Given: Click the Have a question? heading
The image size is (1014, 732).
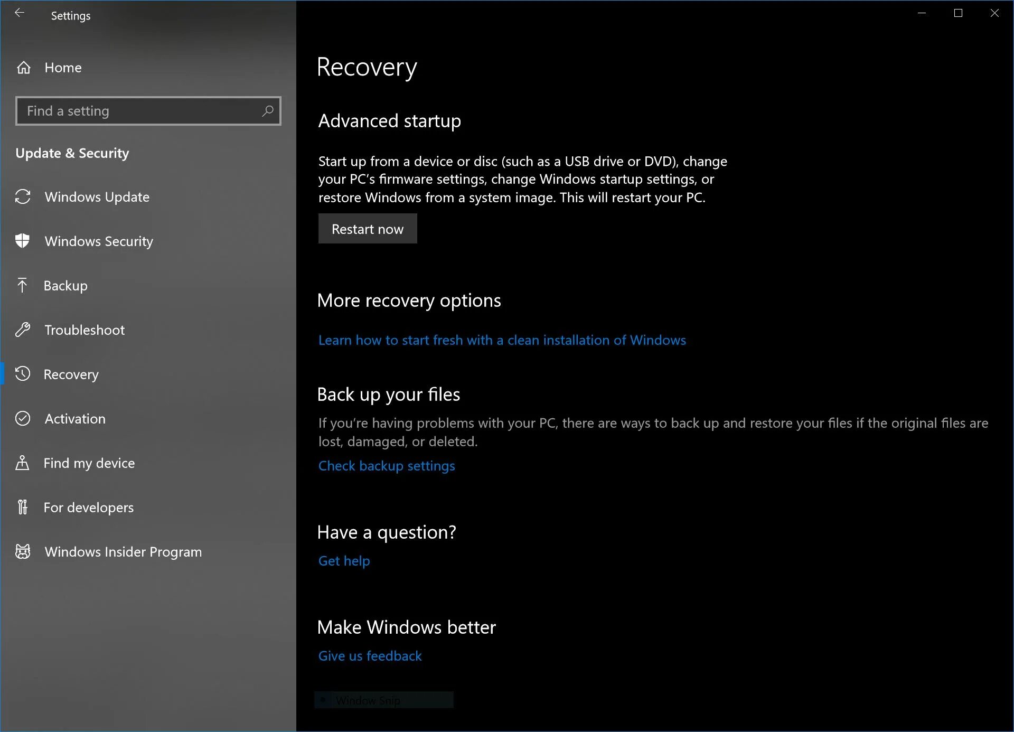Looking at the screenshot, I should coord(387,532).
